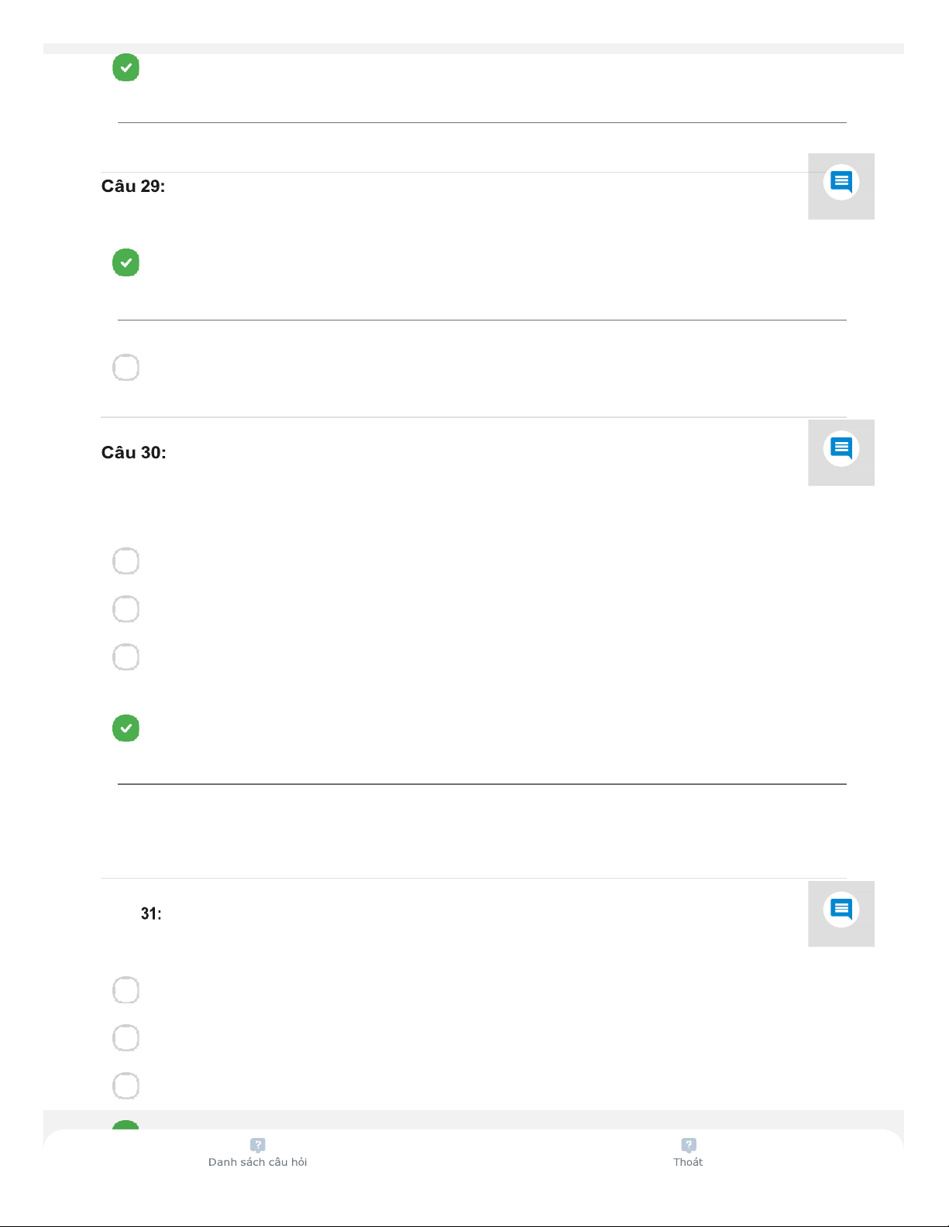Click the 31: question heading
The image size is (949, 1227).
coord(151,914)
